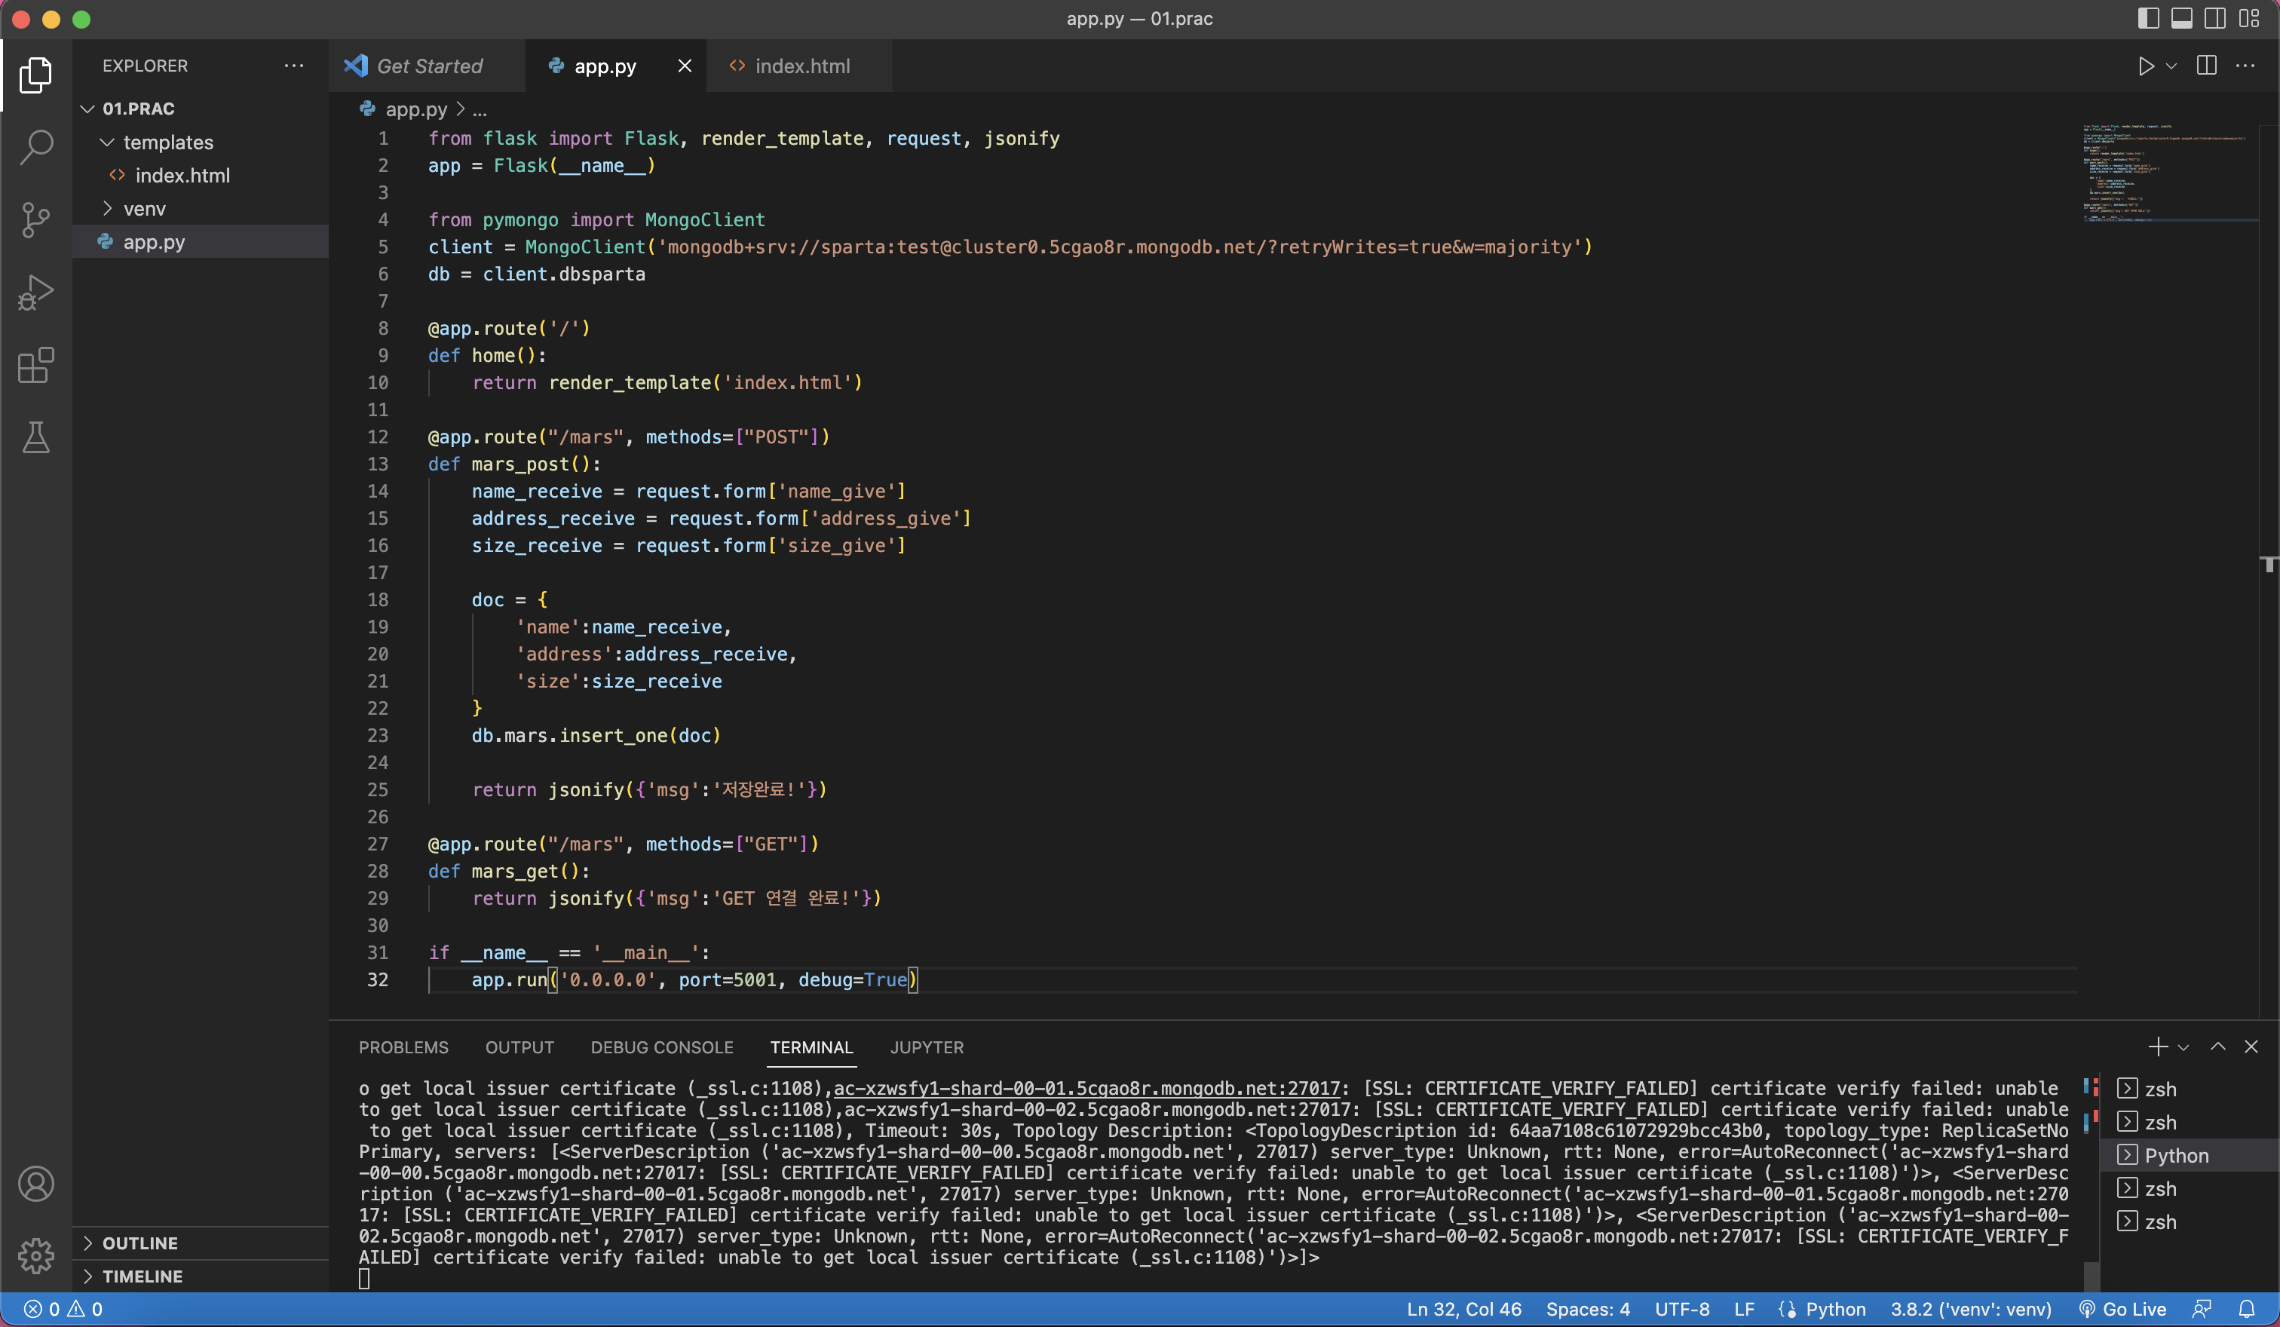Go to line via Ln 32, Col 46

[x=1464, y=1309]
